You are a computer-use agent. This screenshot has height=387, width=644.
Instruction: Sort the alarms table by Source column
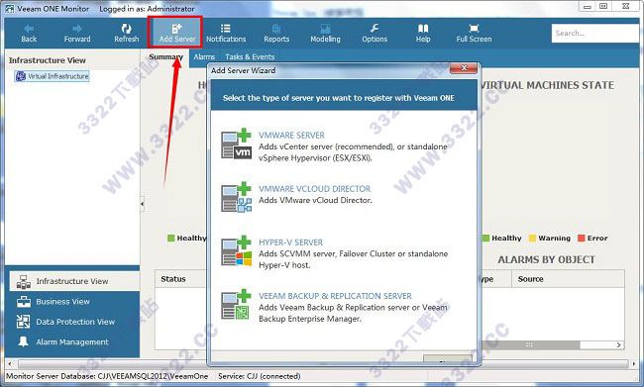pyautogui.click(x=530, y=279)
